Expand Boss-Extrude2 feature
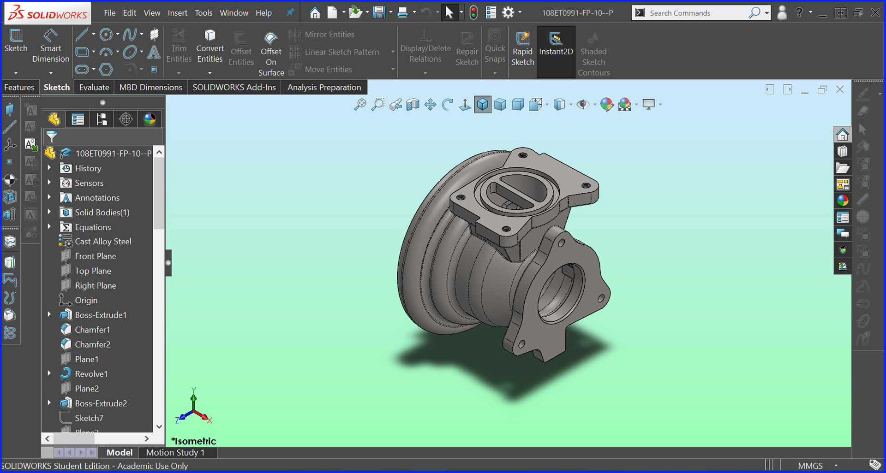The width and height of the screenshot is (886, 473). pos(49,403)
